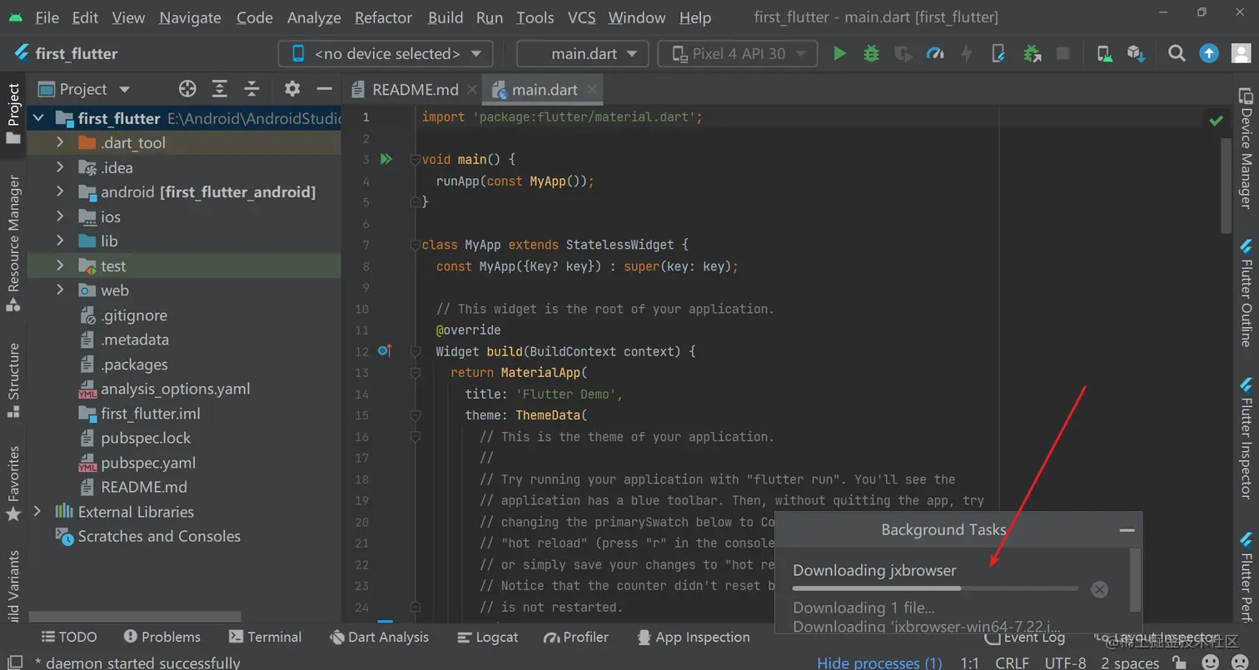Open the App Inspection tool window
The image size is (1259, 670).
693,637
